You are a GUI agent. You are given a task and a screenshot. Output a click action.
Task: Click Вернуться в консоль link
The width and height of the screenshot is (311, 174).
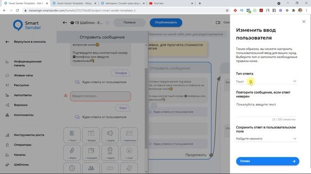30,42
